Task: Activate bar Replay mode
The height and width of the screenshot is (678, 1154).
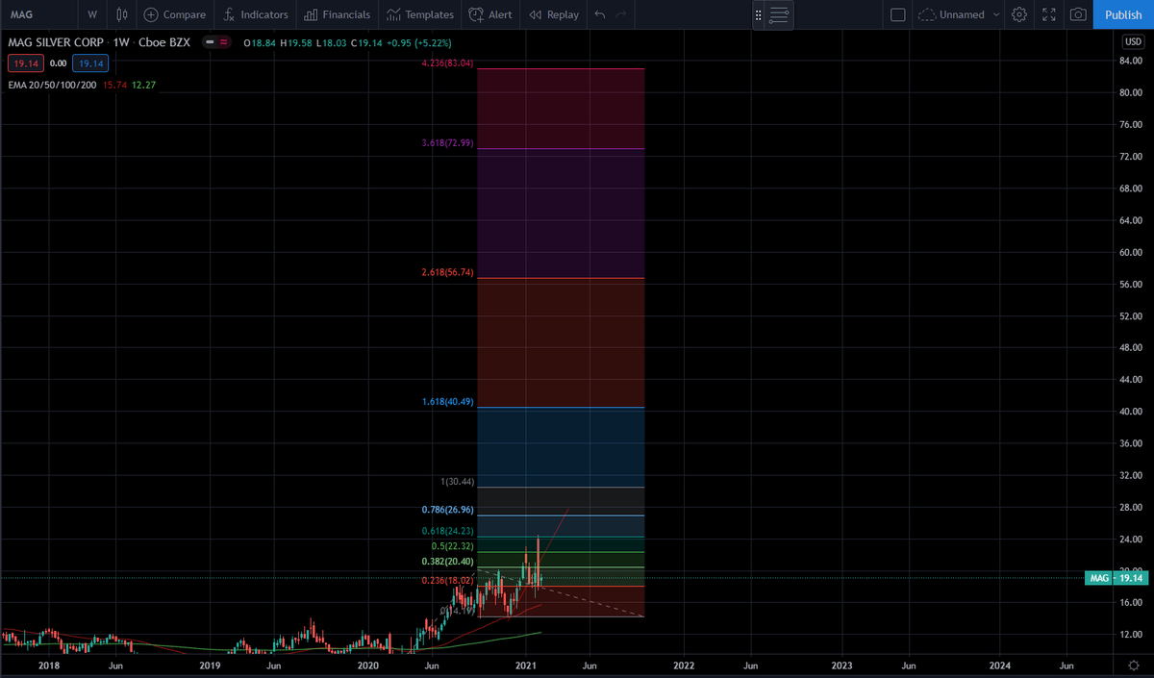Action: (x=554, y=14)
